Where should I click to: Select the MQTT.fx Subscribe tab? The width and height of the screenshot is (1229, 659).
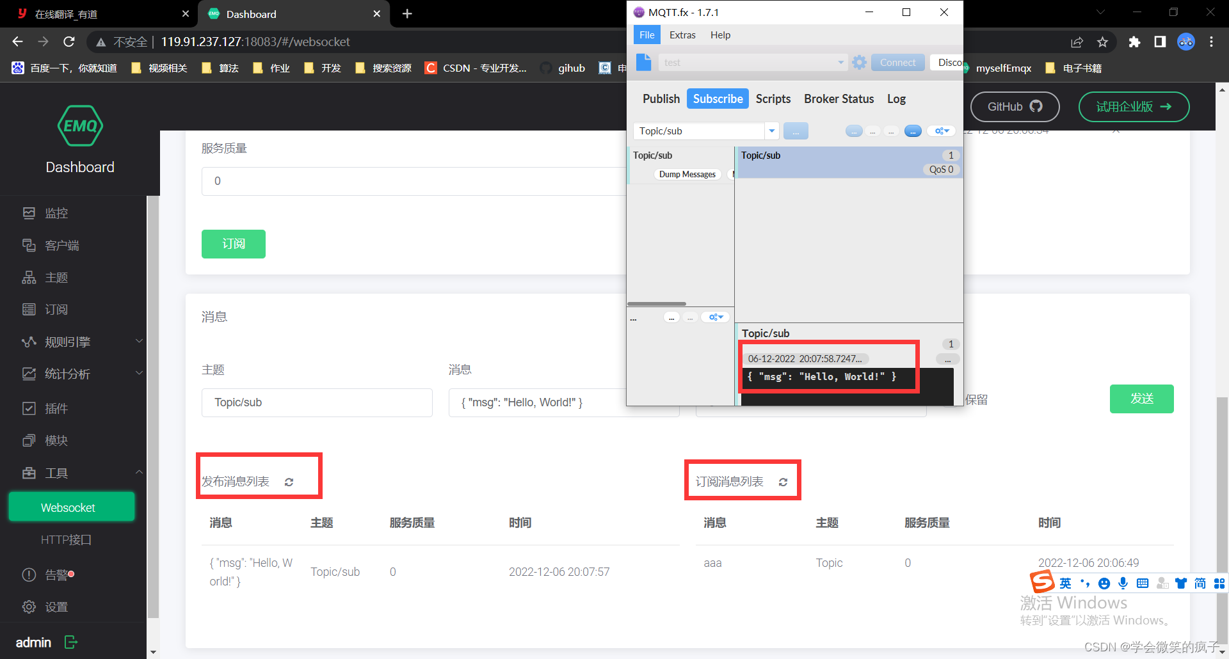pos(718,99)
